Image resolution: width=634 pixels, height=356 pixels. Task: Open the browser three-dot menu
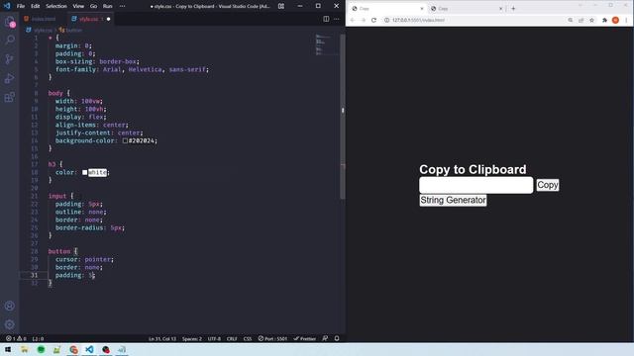pos(626,20)
